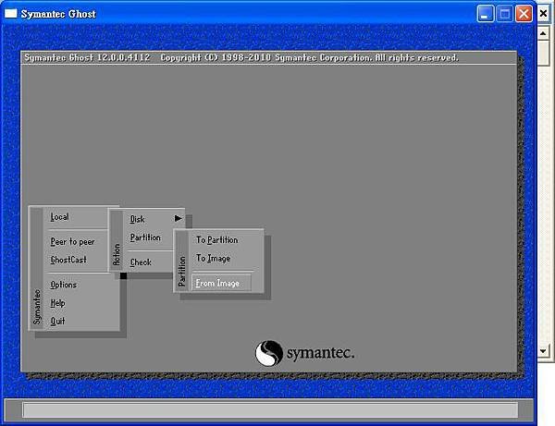Click the bottom status bar field
555x426 pixels.
270,410
